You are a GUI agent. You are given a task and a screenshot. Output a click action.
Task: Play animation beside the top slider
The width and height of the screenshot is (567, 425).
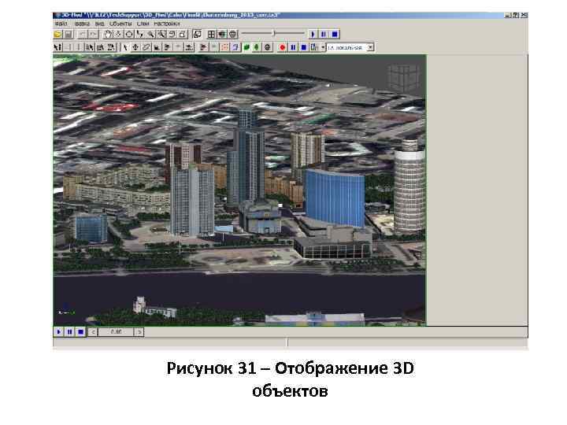point(313,35)
